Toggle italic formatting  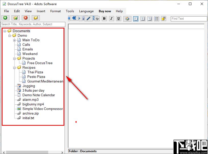(112, 19)
